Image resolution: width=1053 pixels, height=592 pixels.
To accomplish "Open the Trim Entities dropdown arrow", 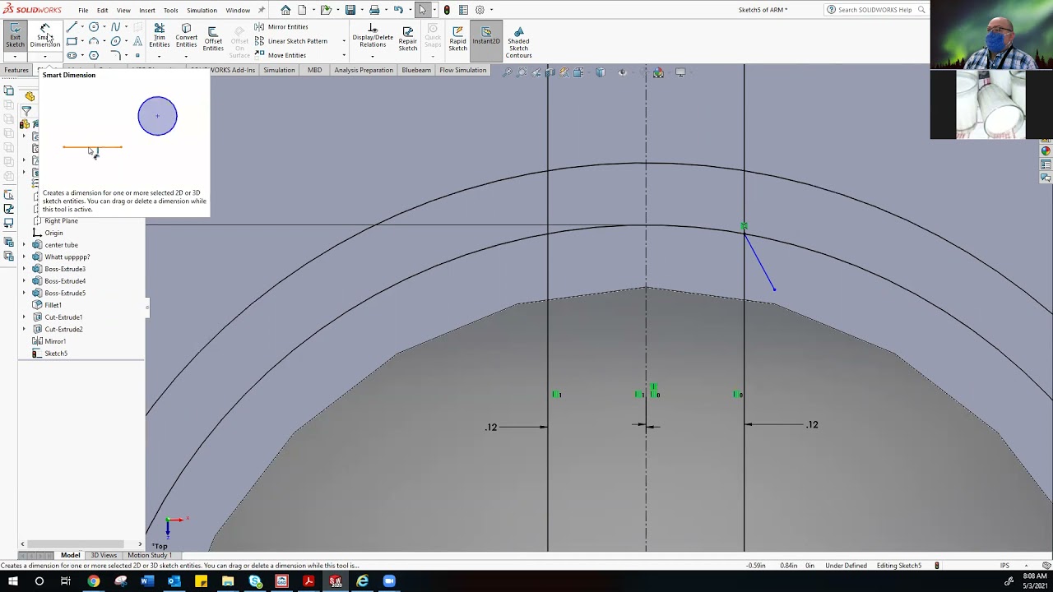I will click(x=160, y=56).
